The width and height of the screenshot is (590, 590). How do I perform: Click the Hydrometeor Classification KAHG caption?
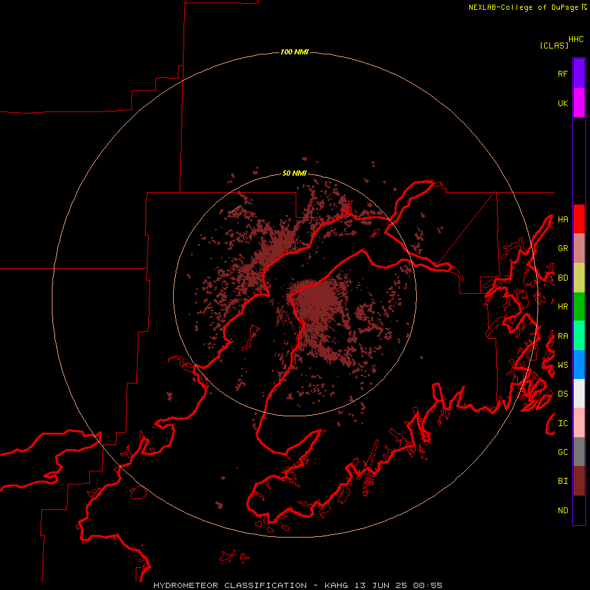298,585
